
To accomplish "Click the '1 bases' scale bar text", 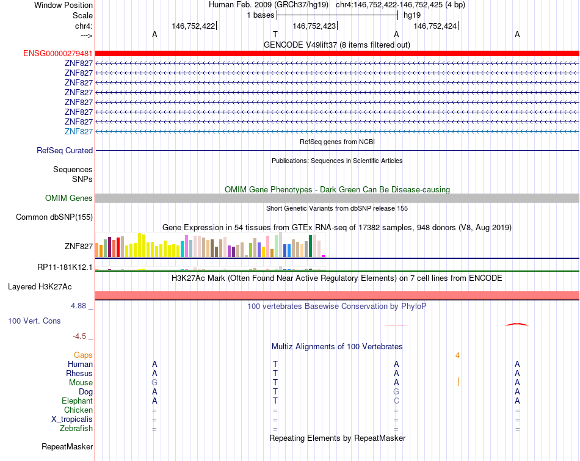I will [261, 15].
